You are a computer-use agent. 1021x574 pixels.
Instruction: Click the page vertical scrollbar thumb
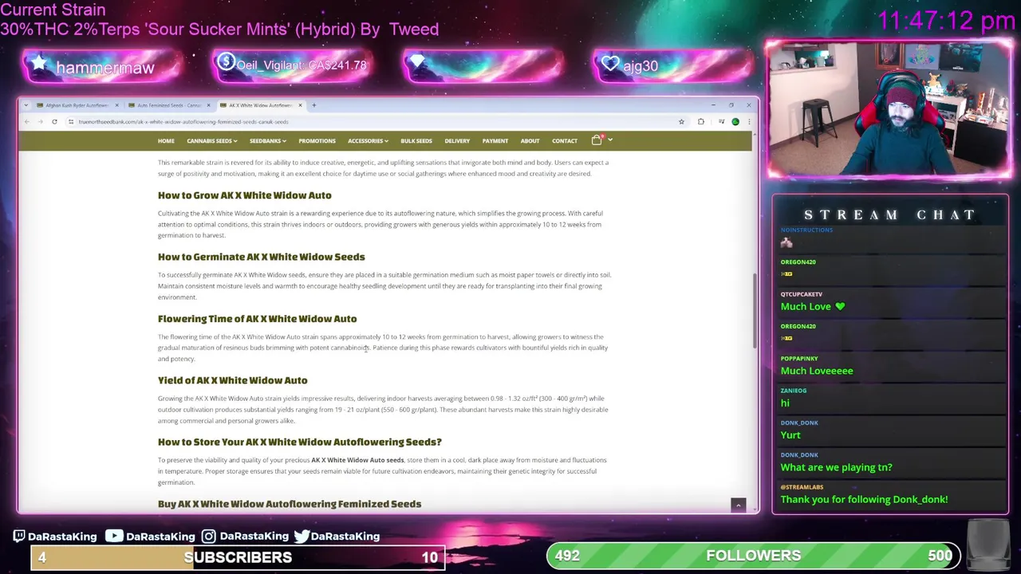[x=755, y=311]
